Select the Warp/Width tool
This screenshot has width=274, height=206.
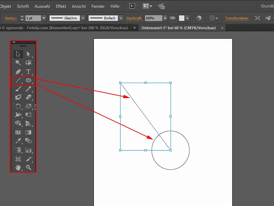coord(18,115)
